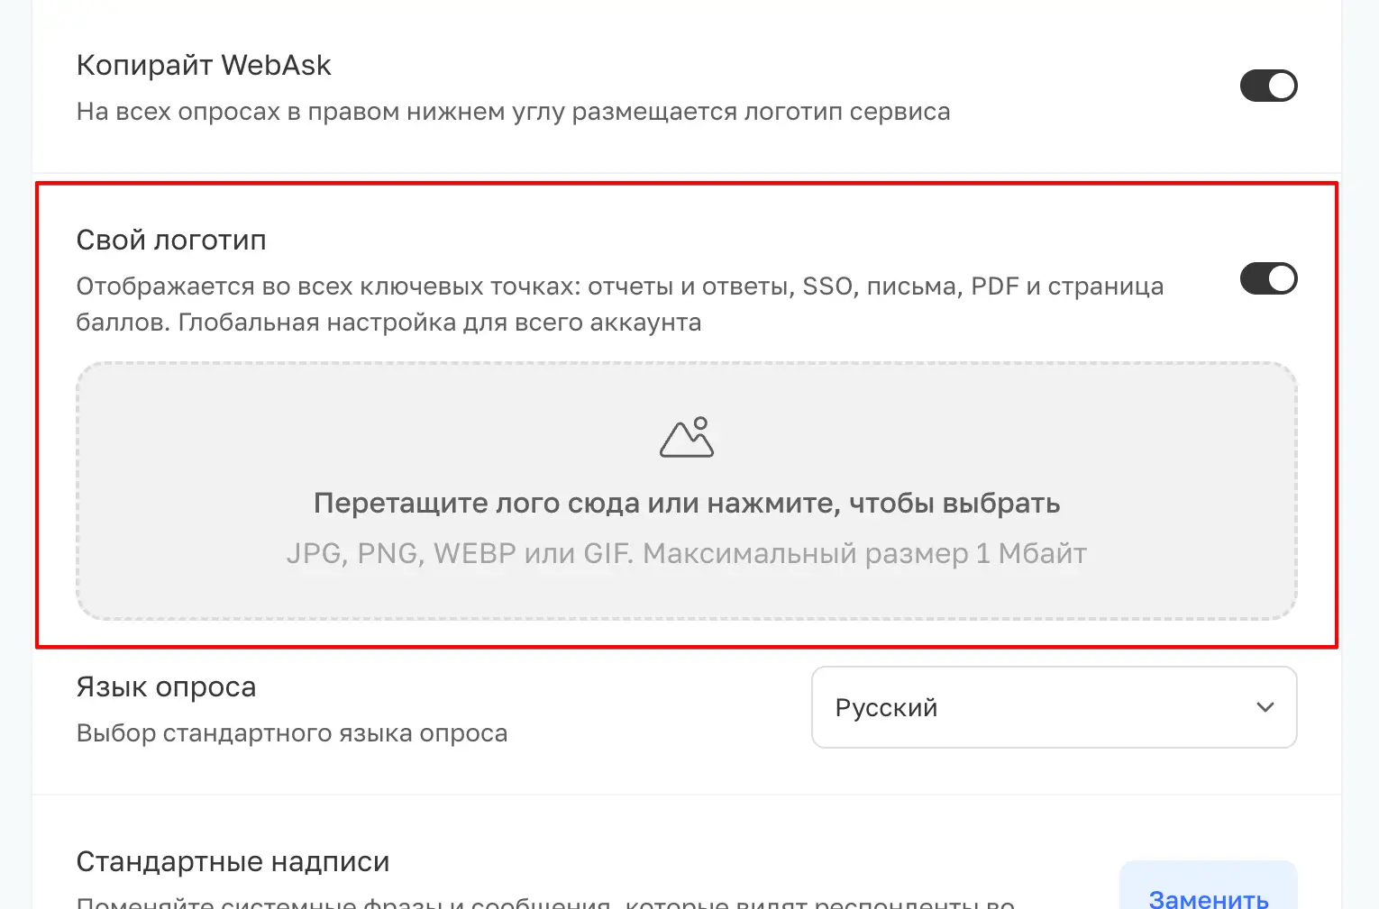Click the description below Стандартные надписи

click(x=545, y=901)
